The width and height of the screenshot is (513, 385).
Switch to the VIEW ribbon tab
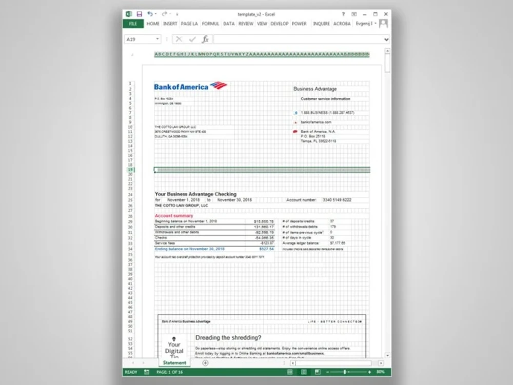pos(262,24)
